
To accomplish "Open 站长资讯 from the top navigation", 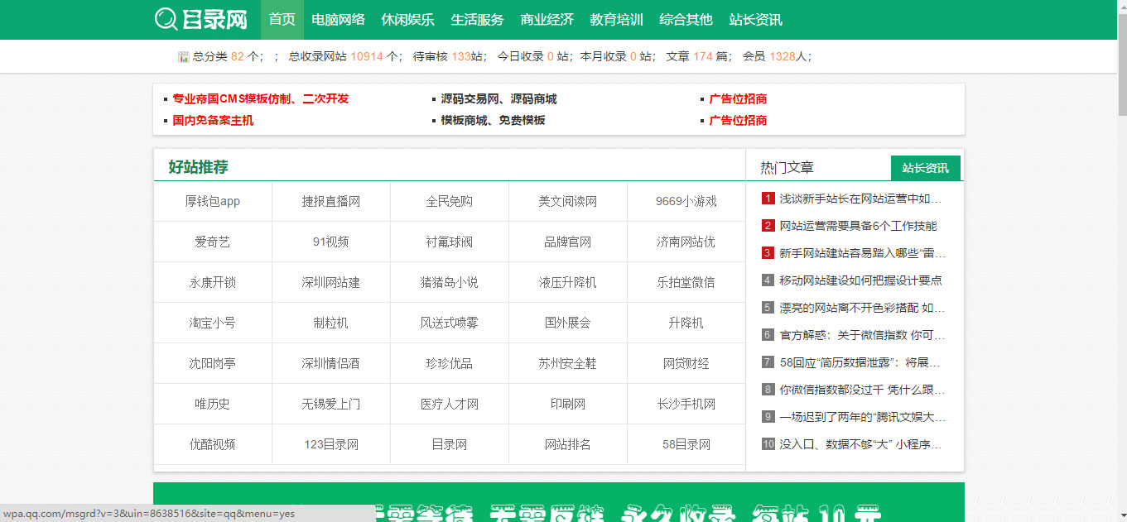I will (755, 19).
